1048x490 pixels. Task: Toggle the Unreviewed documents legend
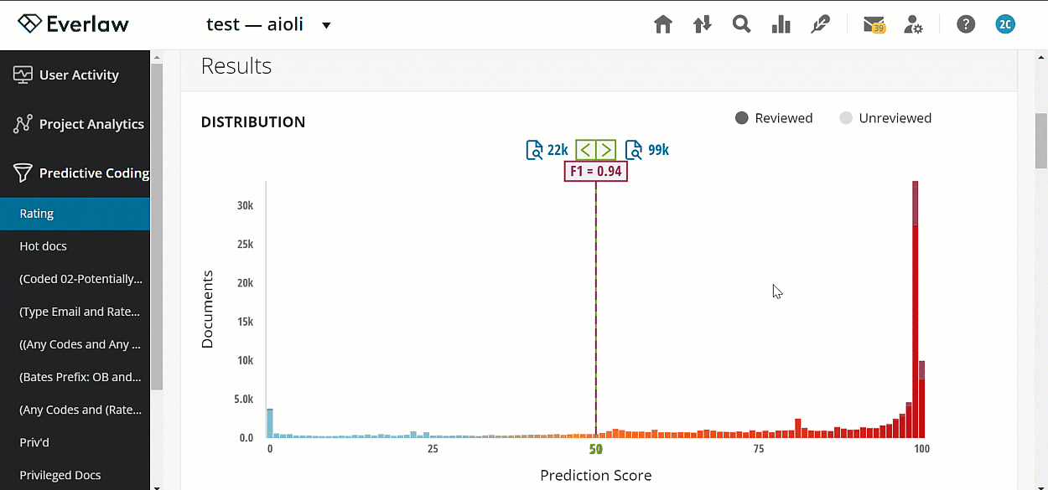(885, 118)
